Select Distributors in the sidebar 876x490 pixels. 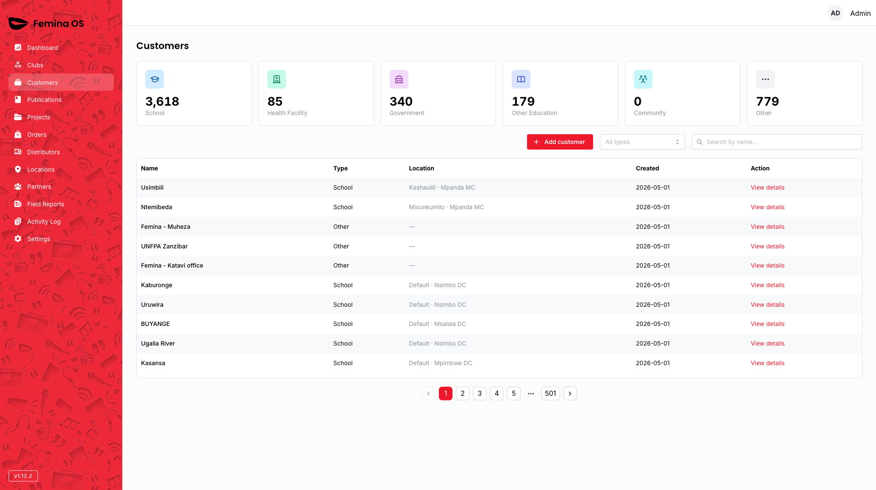61,152
